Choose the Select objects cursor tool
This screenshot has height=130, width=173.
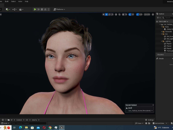tap(103, 14)
